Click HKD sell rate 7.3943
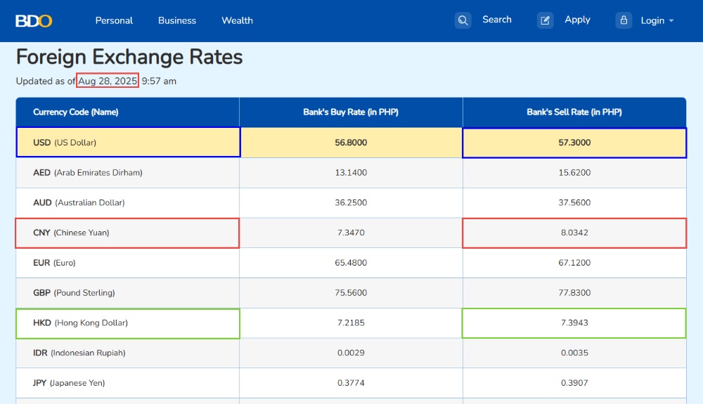The height and width of the screenshot is (404, 703). point(574,322)
